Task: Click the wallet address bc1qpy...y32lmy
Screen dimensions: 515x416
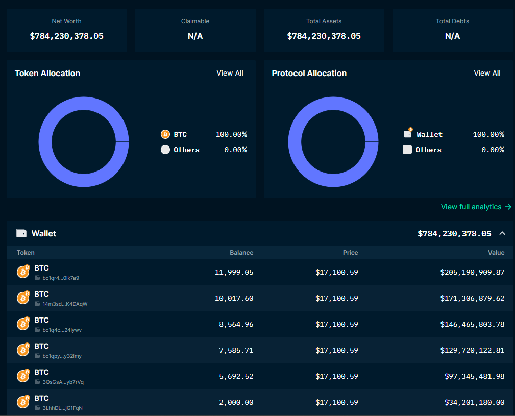Action: click(62, 356)
